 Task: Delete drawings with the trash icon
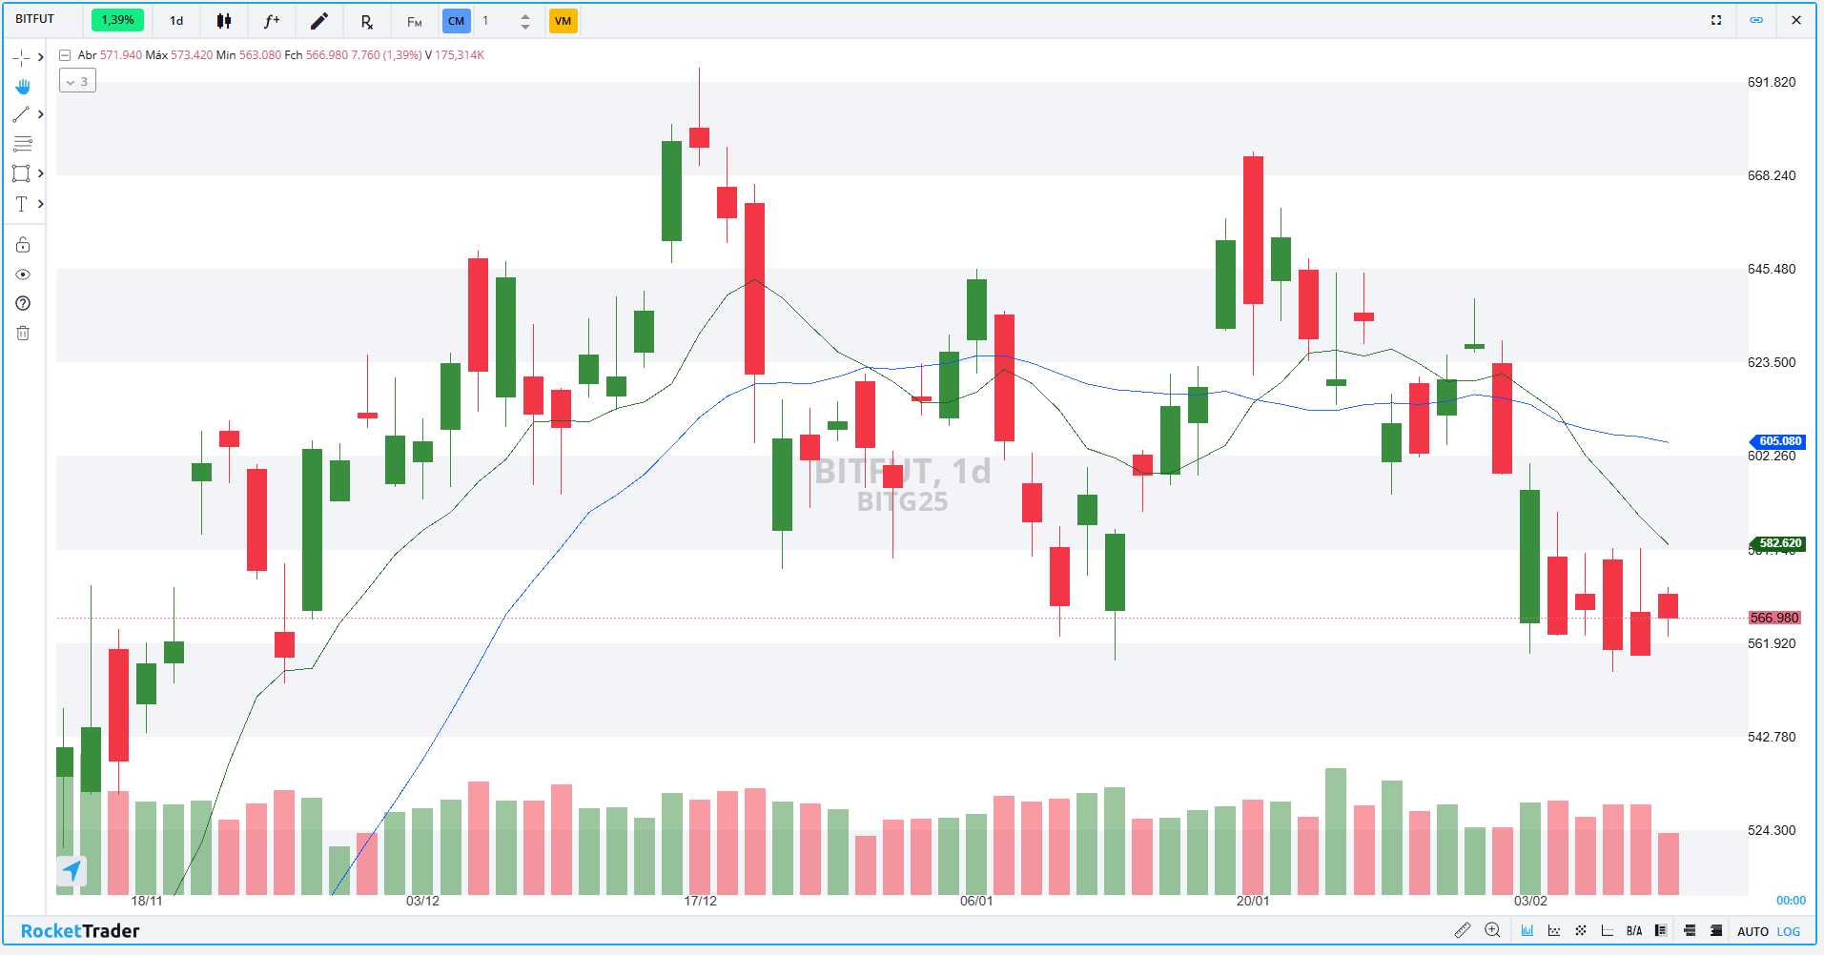click(x=23, y=333)
